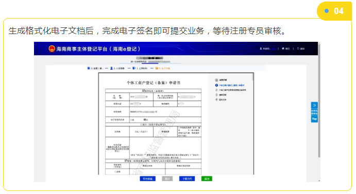
Task: Select document 1 application form in outline
Action: coord(230,85)
